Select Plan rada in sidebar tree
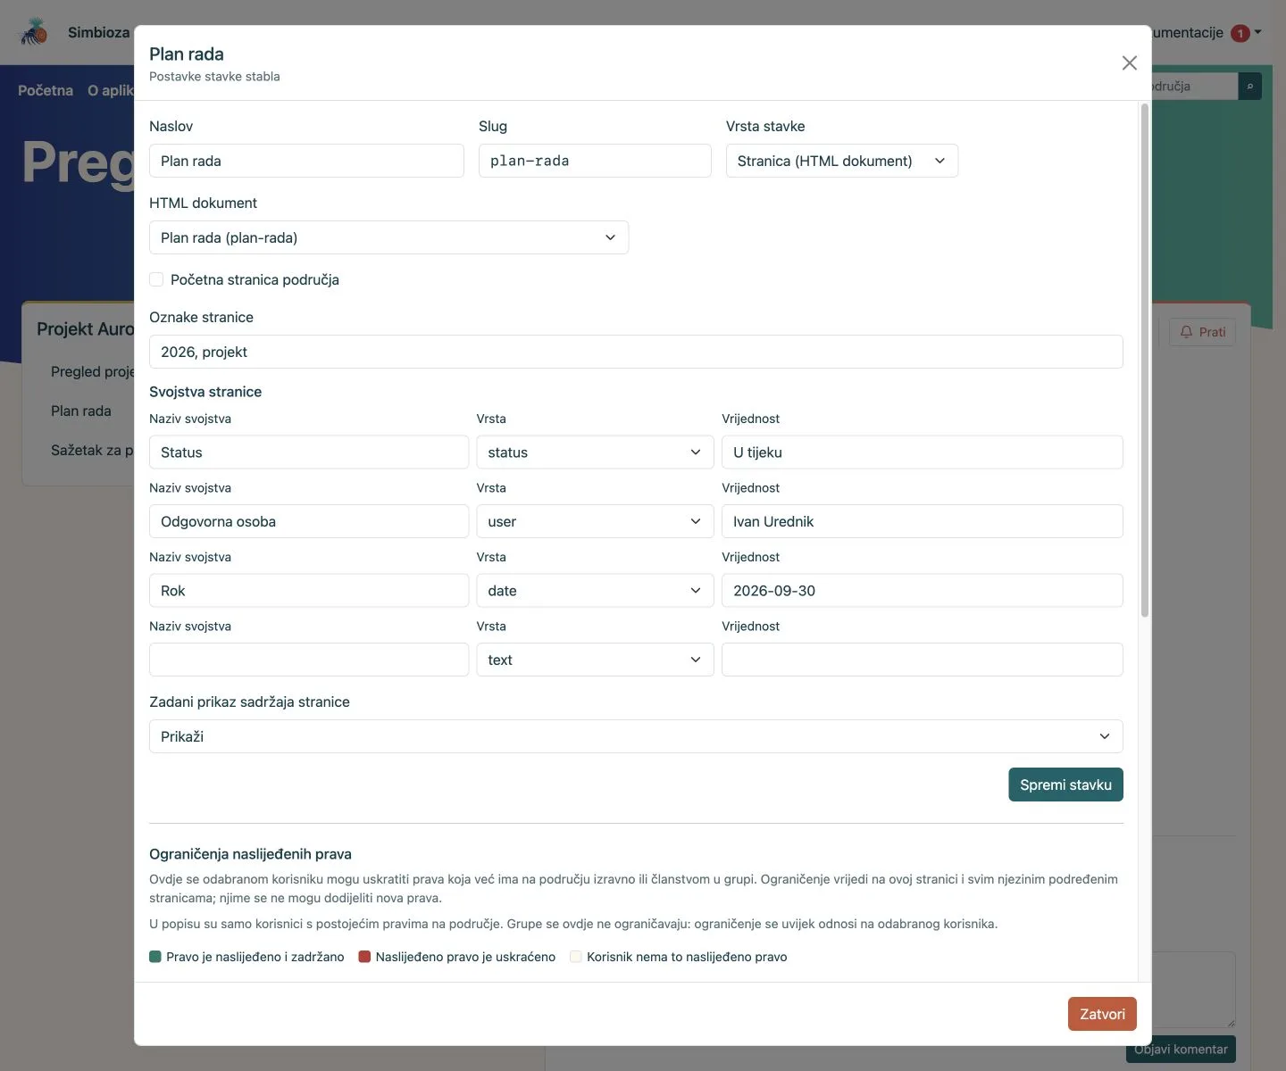 (x=81, y=411)
